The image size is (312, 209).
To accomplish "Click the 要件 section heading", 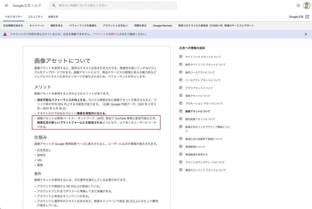I will 38,174.
